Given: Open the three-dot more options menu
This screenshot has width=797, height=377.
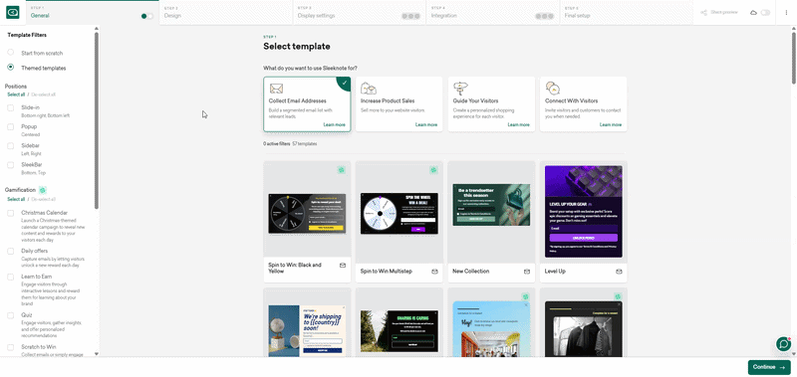Looking at the screenshot, I should point(786,13).
